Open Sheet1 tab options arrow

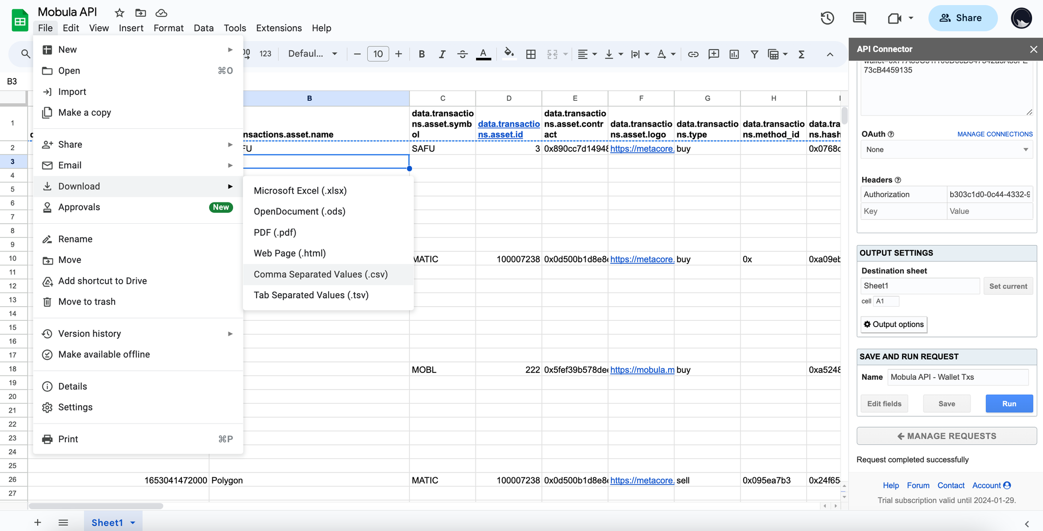tap(133, 523)
